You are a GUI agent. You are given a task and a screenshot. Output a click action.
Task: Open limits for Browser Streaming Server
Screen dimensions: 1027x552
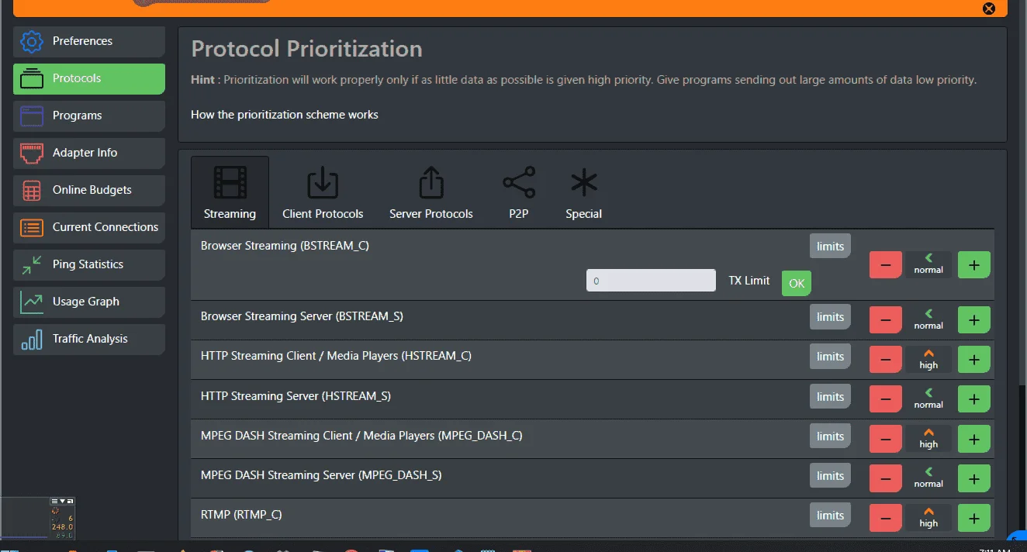[830, 317]
